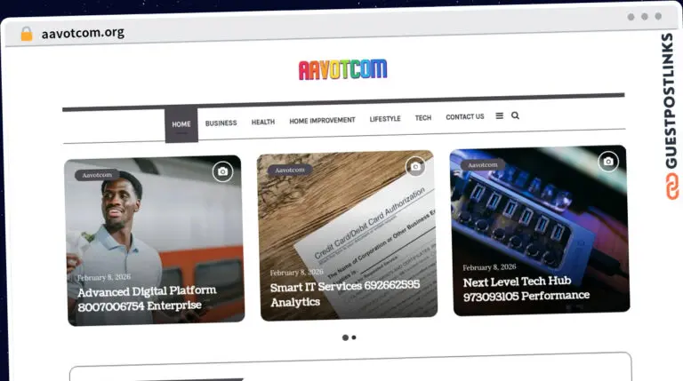The image size is (683, 381).
Task: Go to the Health section
Action: (x=262, y=122)
